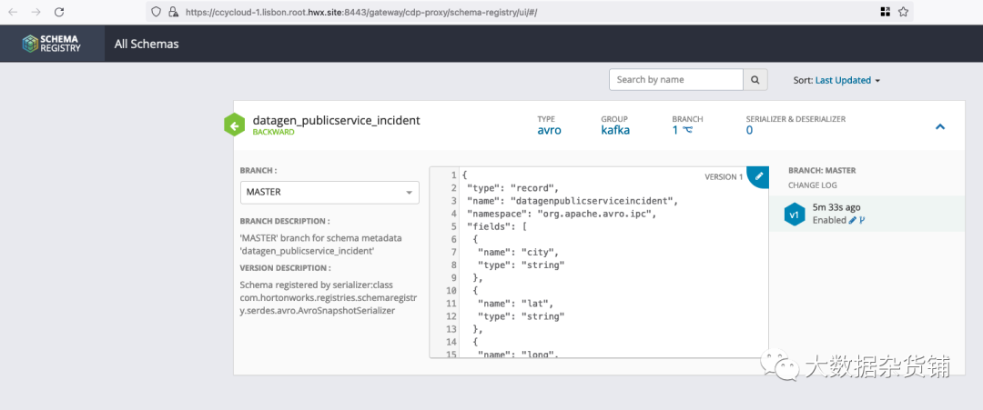
Task: Click the pencil edit schema icon
Action: click(759, 175)
